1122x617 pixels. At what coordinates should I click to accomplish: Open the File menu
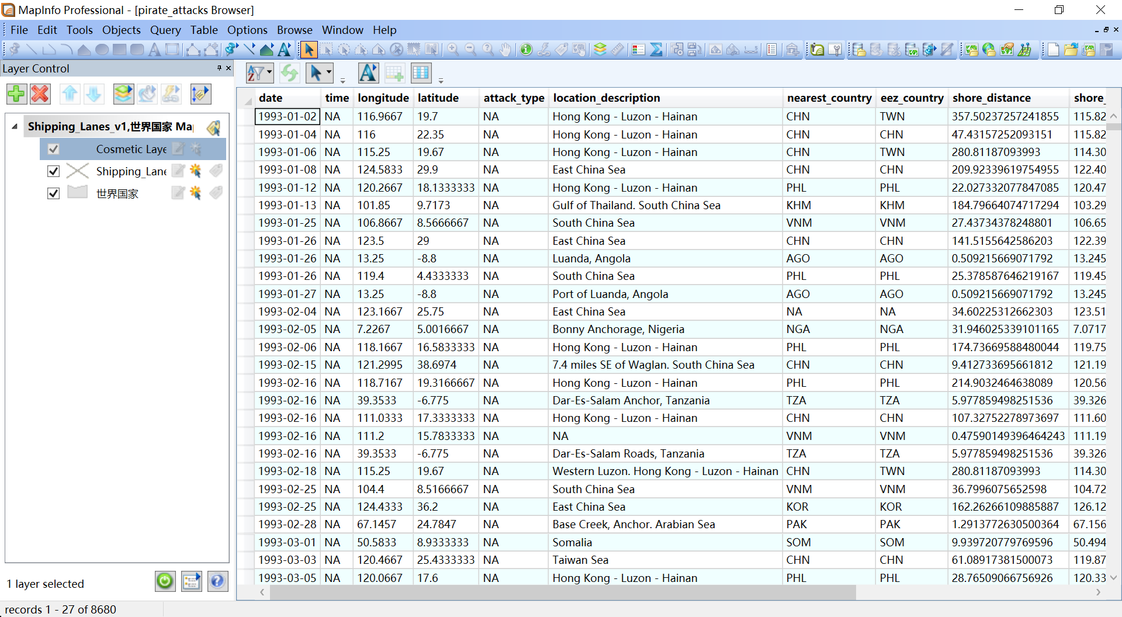coord(19,30)
